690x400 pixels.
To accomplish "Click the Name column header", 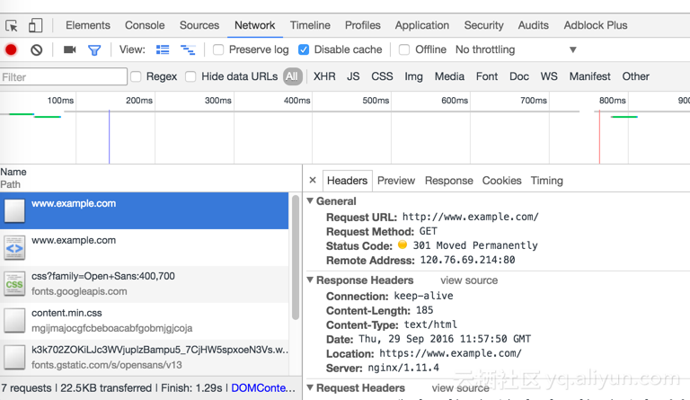I will pyautogui.click(x=13, y=172).
